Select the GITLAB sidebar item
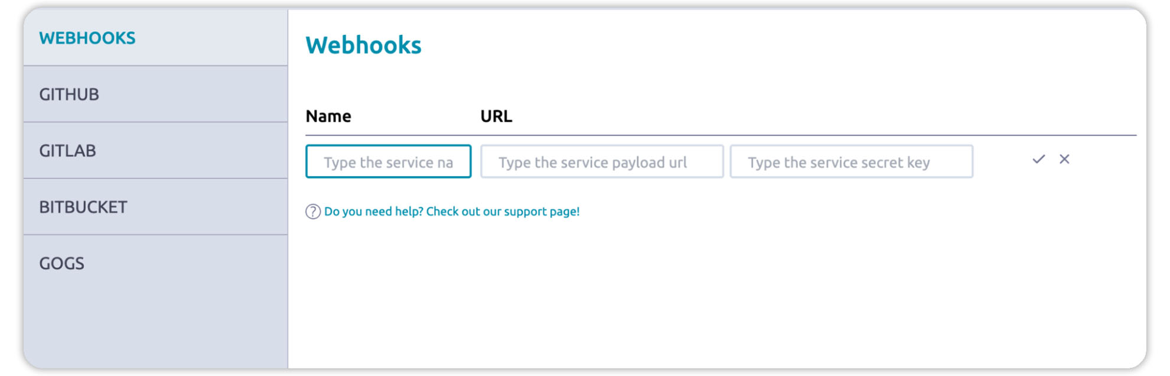The width and height of the screenshot is (1170, 376). pos(67,151)
